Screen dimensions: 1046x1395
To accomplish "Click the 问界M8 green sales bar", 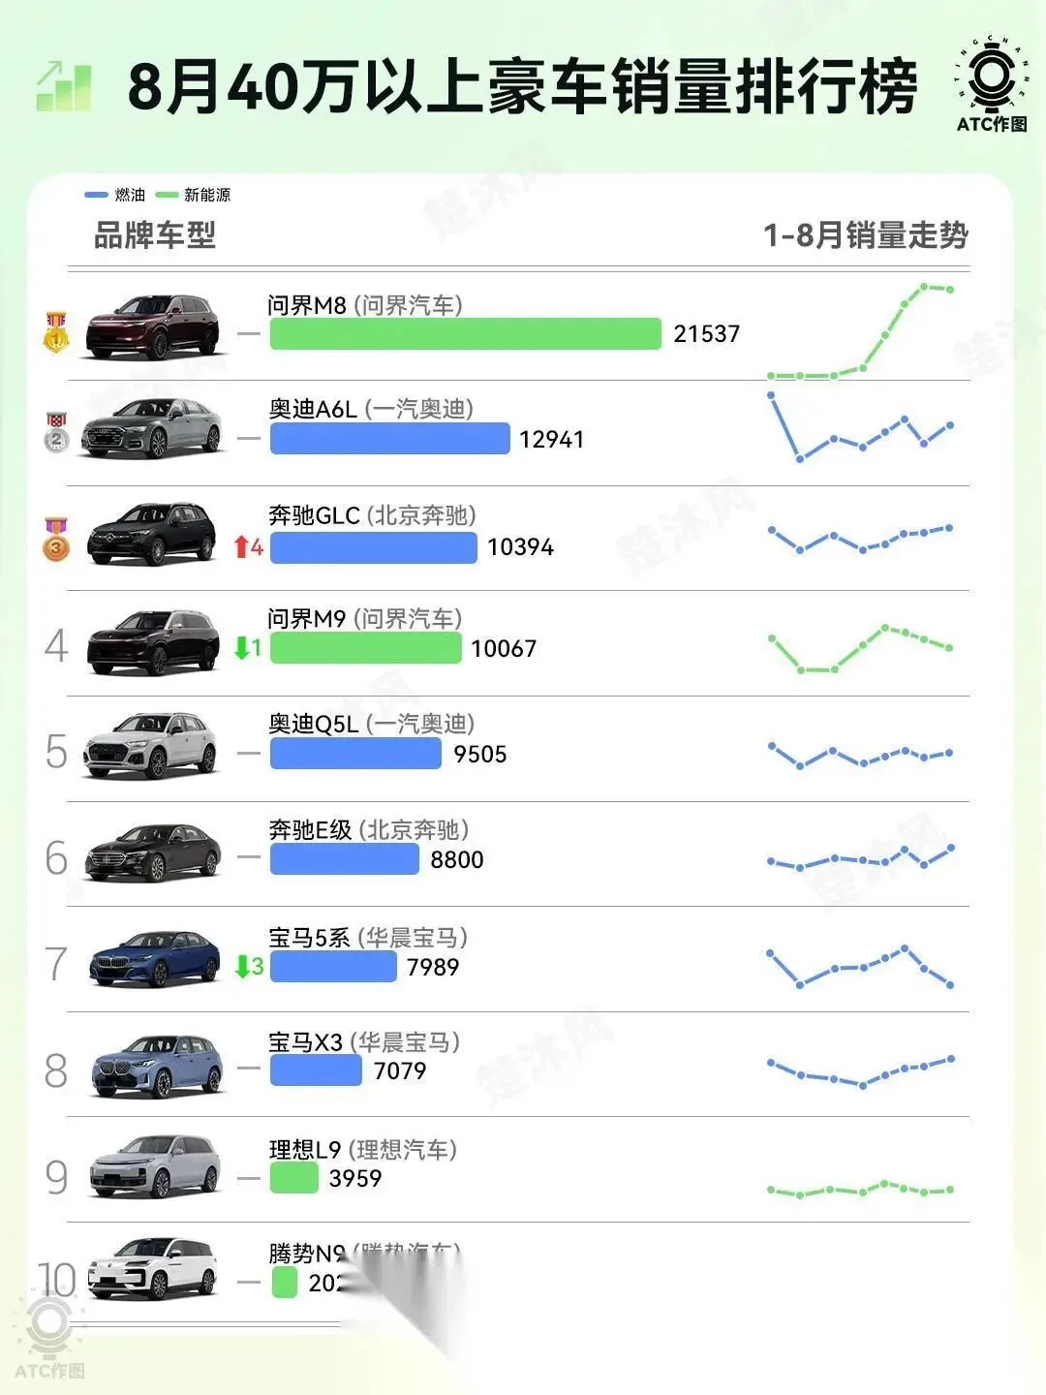I will click(x=465, y=333).
